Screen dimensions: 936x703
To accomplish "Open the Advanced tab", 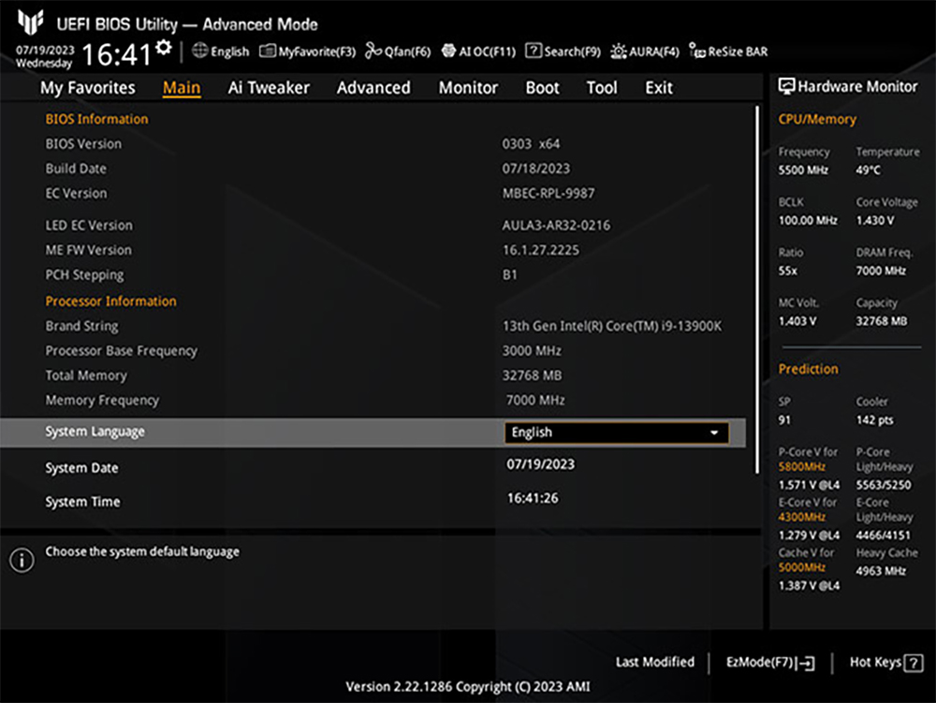I will [x=373, y=88].
